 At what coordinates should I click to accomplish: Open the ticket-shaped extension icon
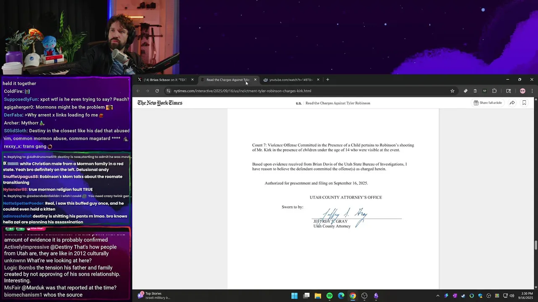pyautogui.click(x=465, y=91)
